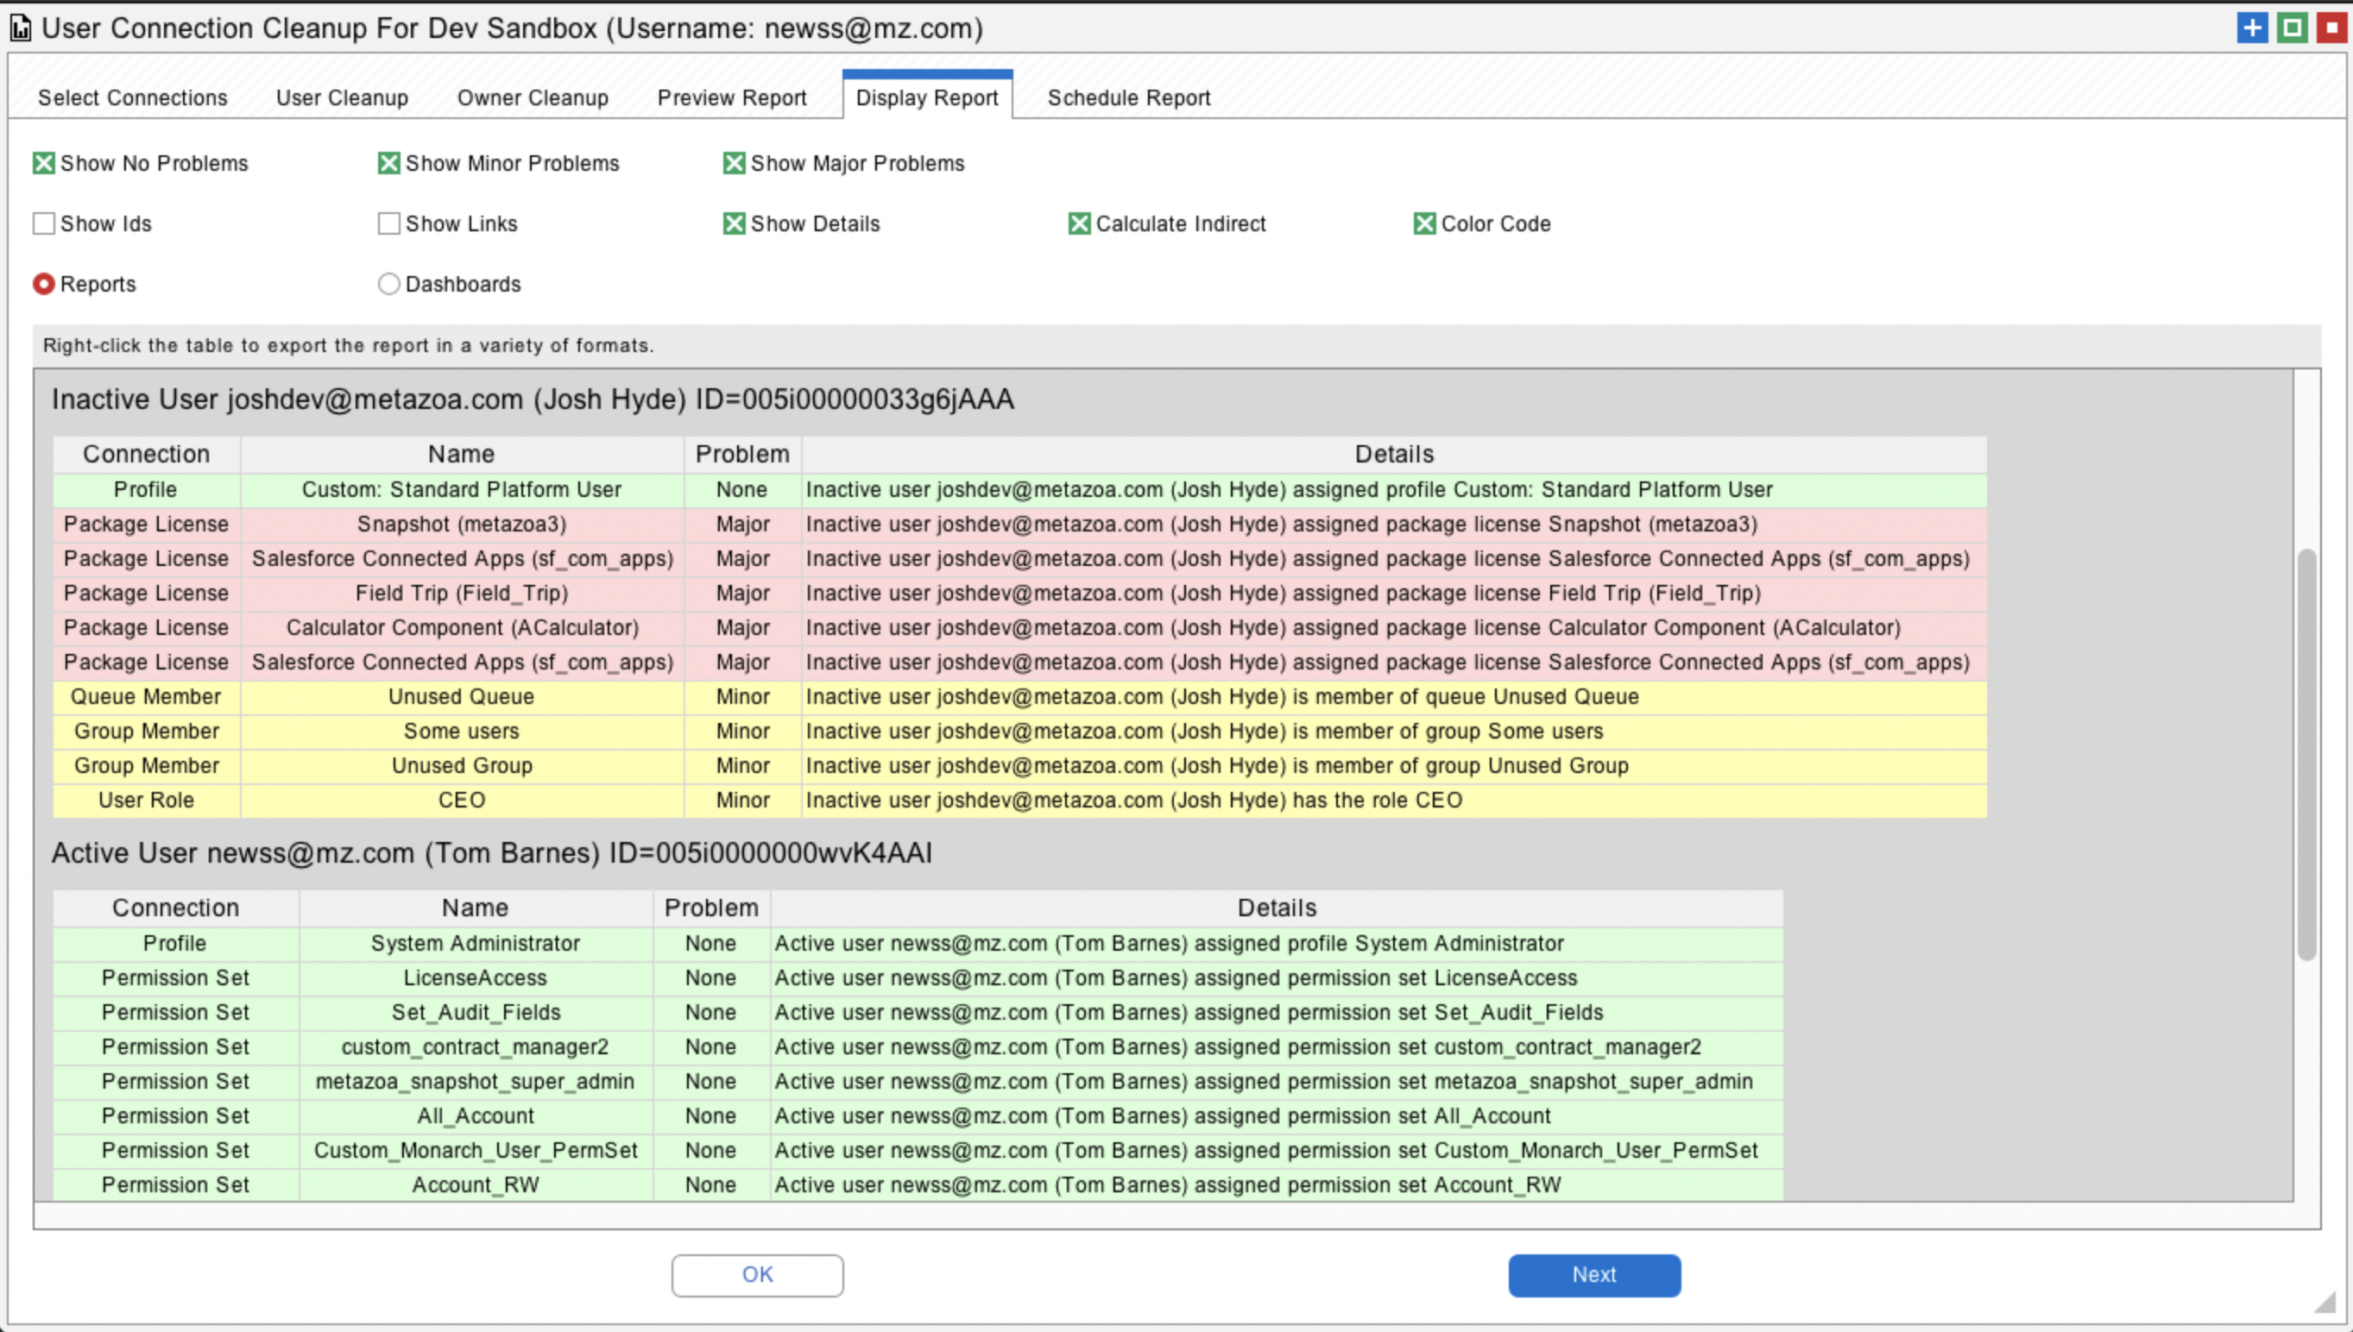This screenshot has width=2353, height=1332.
Task: Click the All_Account name cell
Action: pyautogui.click(x=475, y=1116)
